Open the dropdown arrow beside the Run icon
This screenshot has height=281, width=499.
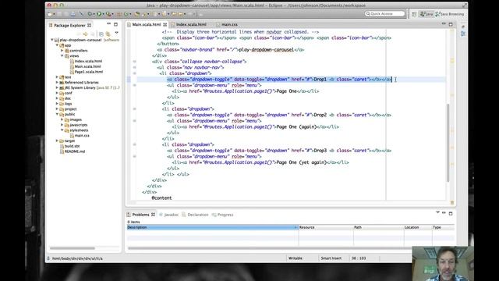click(103, 14)
